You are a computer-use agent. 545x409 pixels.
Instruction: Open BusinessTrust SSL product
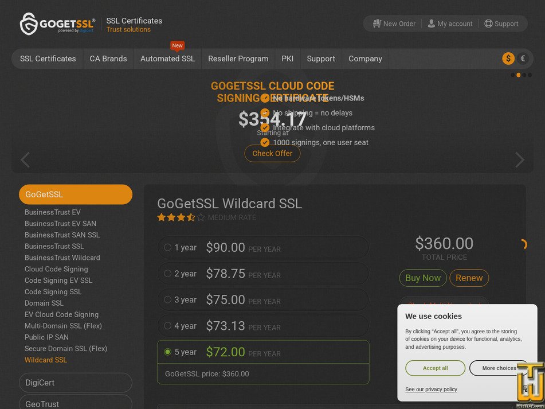(x=54, y=246)
